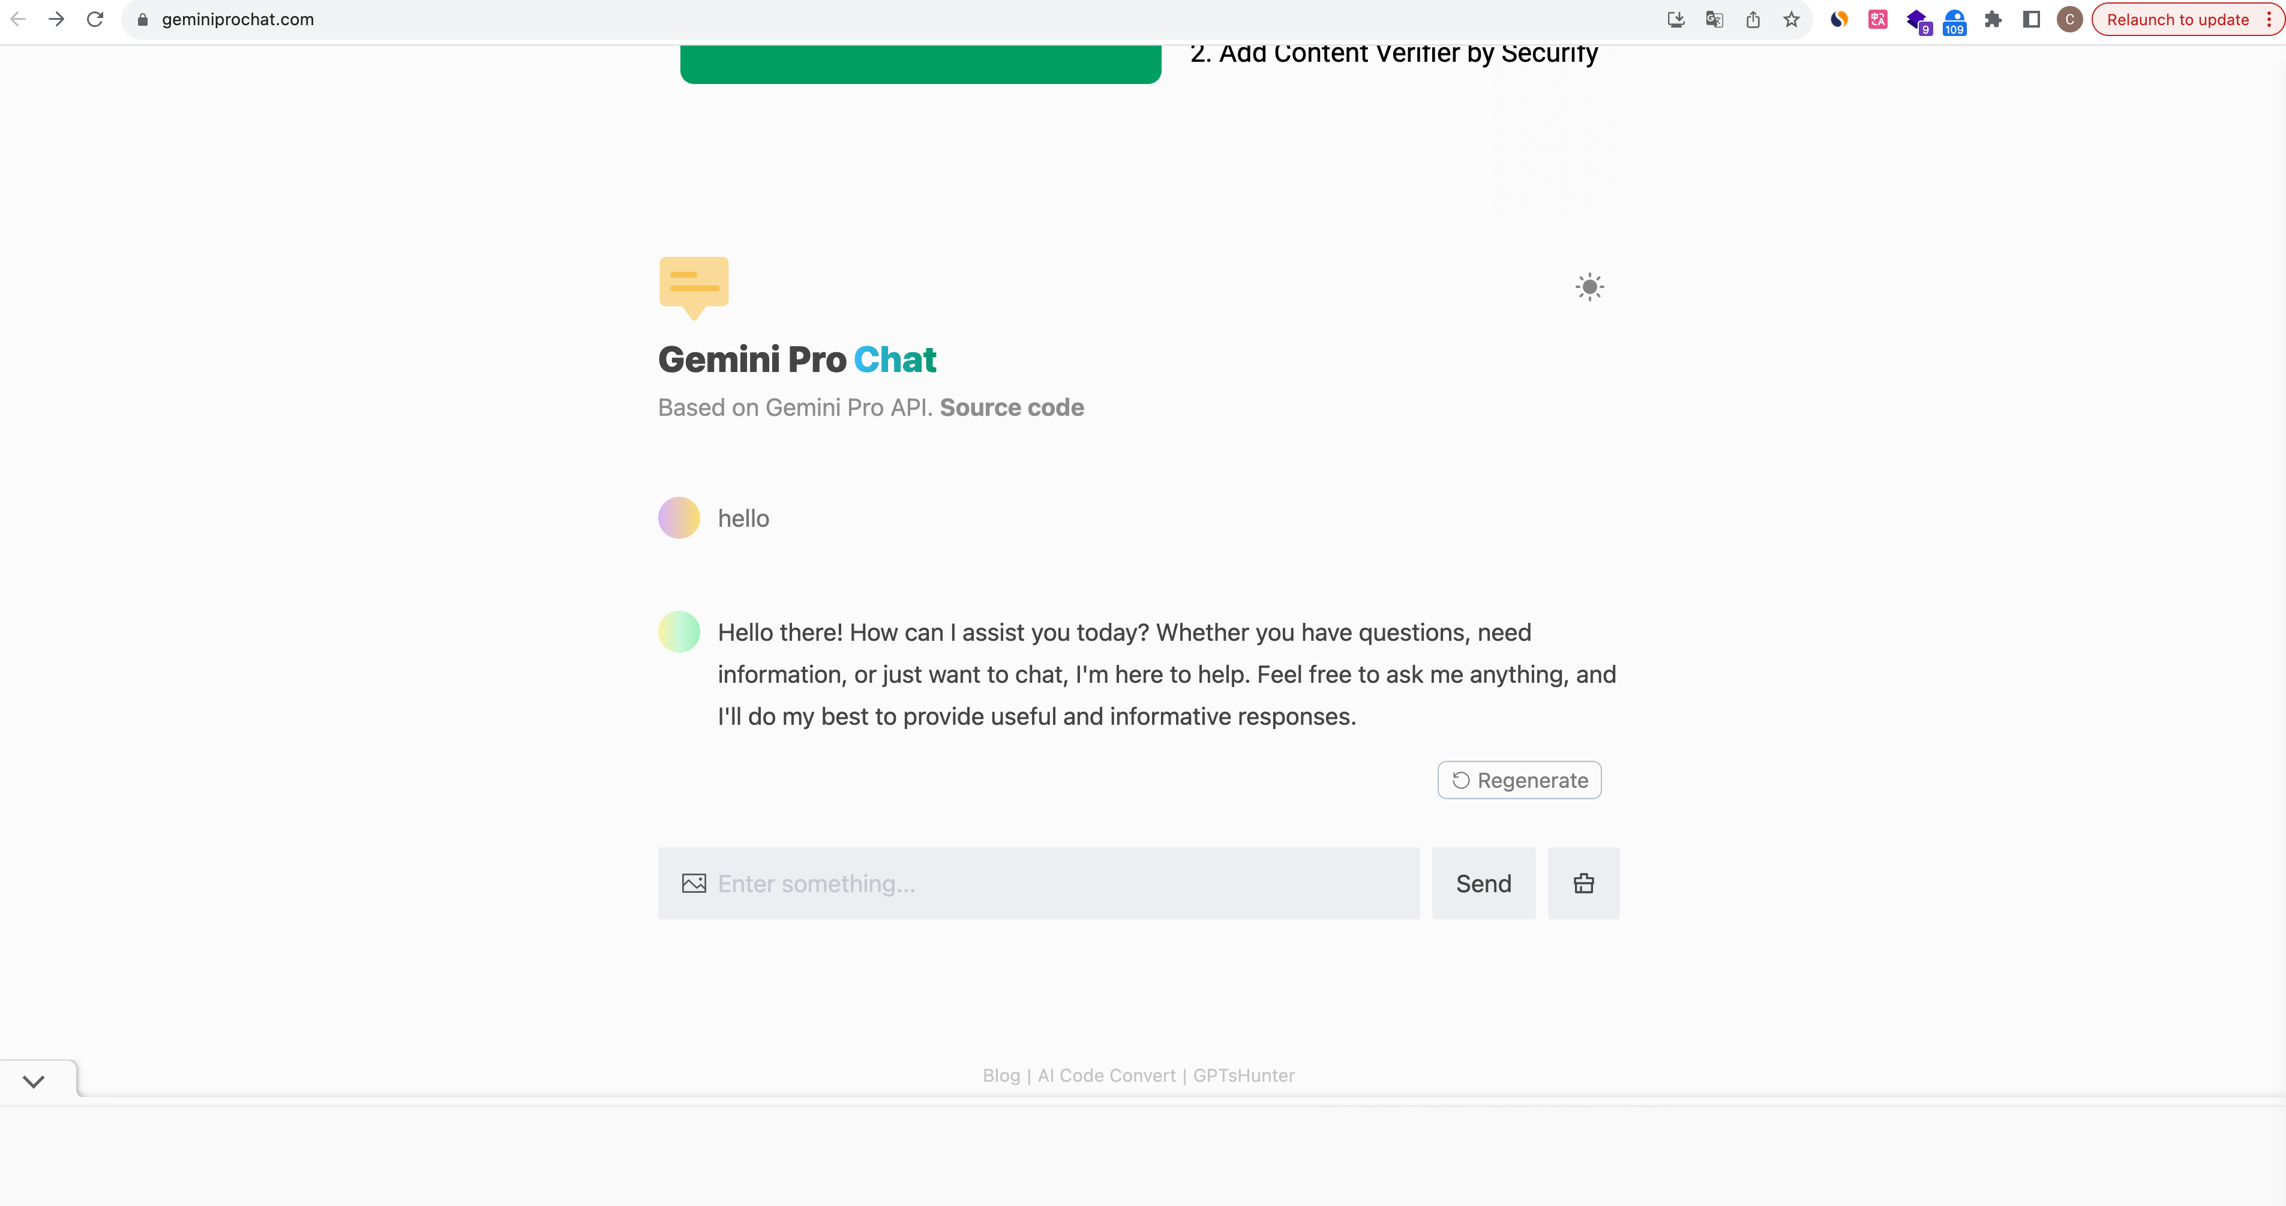
Task: Open the GPTsHunter footer link
Action: (1243, 1076)
